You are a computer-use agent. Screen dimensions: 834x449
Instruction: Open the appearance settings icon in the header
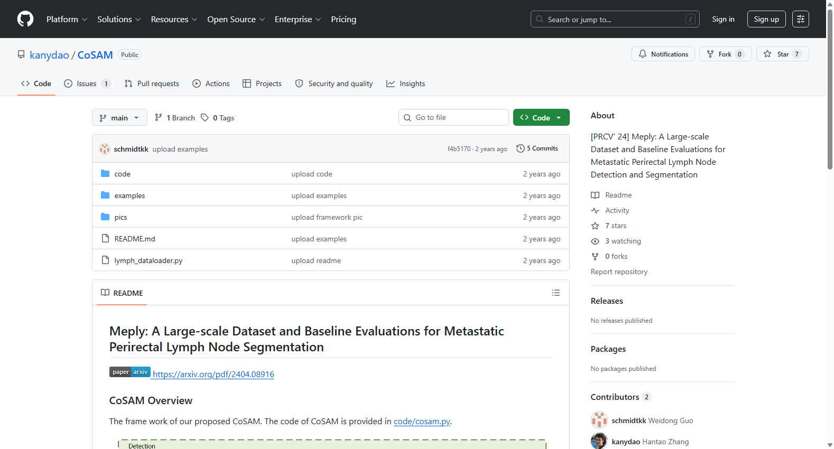(x=801, y=19)
